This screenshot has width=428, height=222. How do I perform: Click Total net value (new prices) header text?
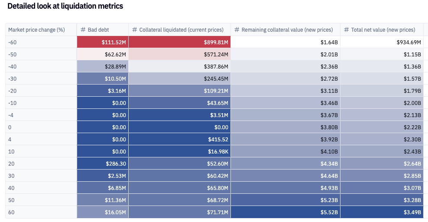[x=383, y=30]
